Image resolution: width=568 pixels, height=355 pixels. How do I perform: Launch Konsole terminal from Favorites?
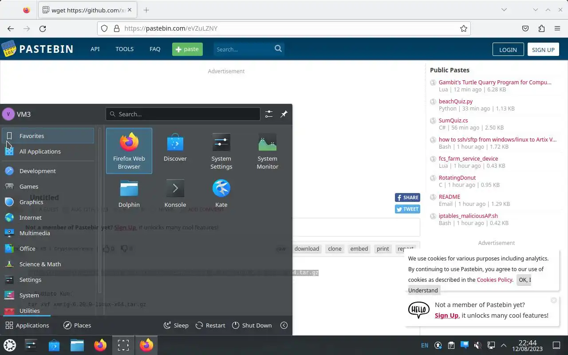point(175,193)
